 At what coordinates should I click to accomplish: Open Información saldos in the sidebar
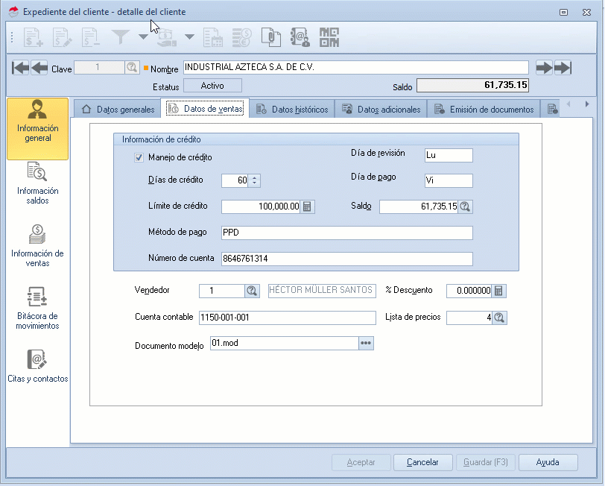38,183
